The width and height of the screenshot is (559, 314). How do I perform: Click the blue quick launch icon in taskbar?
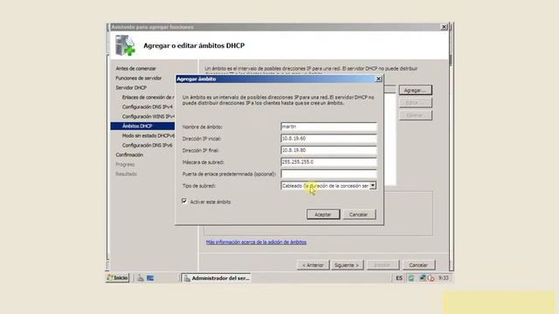[150, 278]
